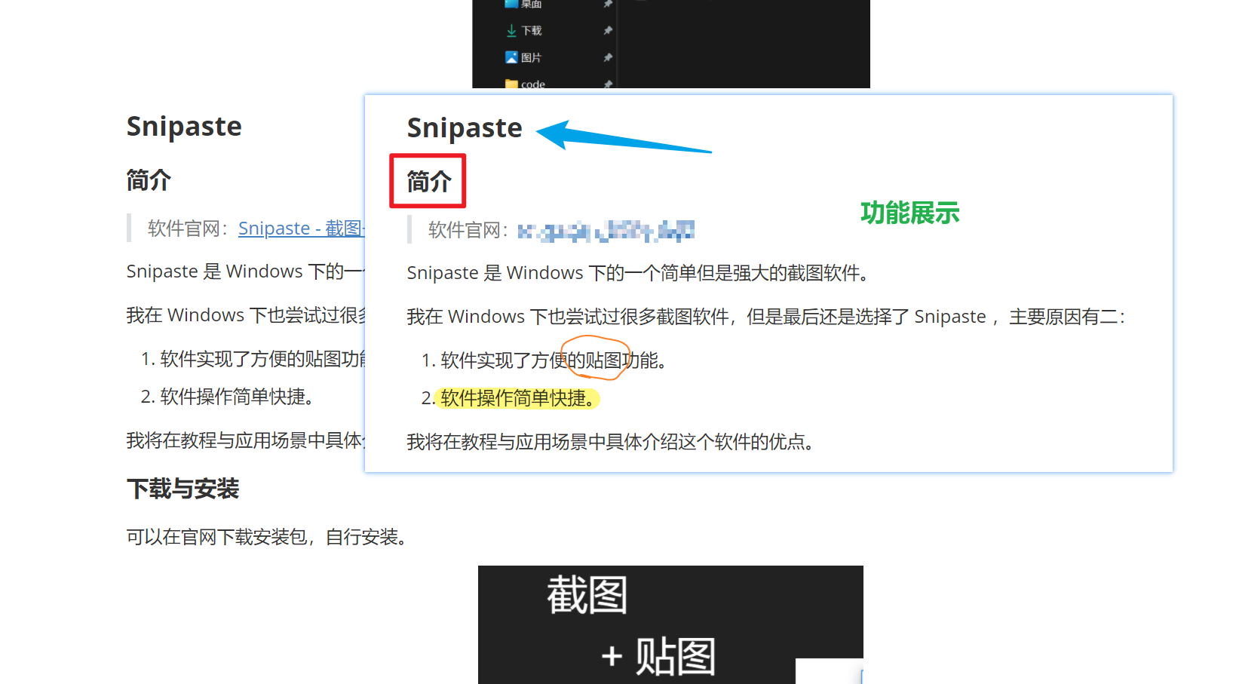This screenshot has height=684, width=1233.
Task: Click "可以在官网下载安装包,自行安装。" paragraph
Action: [x=269, y=537]
